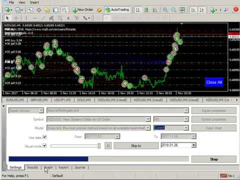Select the arrow cursor tool

click(7, 18)
